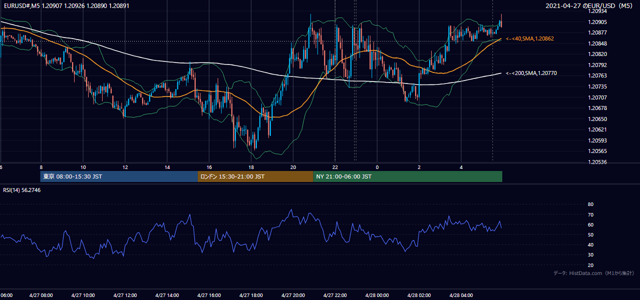Click the 4/27 08:00 date label
The width and height of the screenshot is (640, 300).
click(x=41, y=295)
